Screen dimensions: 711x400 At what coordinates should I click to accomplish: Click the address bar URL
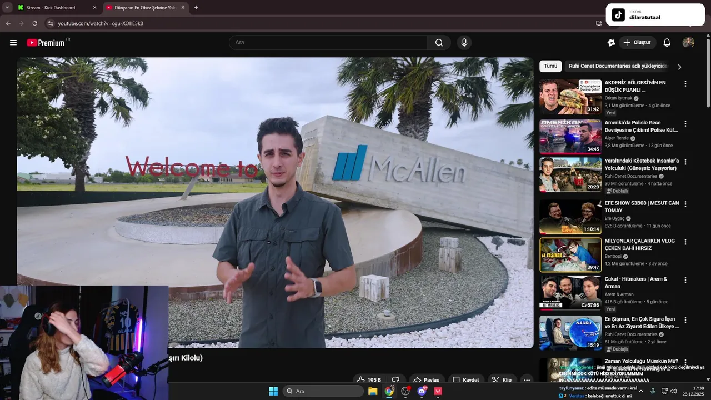tap(101, 23)
